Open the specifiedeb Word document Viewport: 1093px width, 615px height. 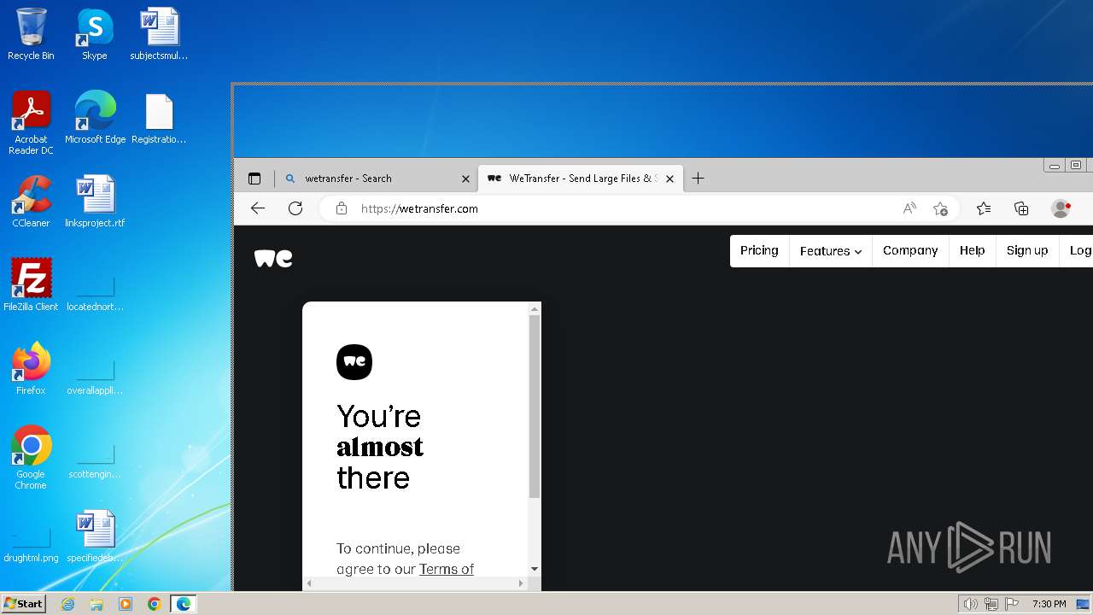(x=95, y=536)
